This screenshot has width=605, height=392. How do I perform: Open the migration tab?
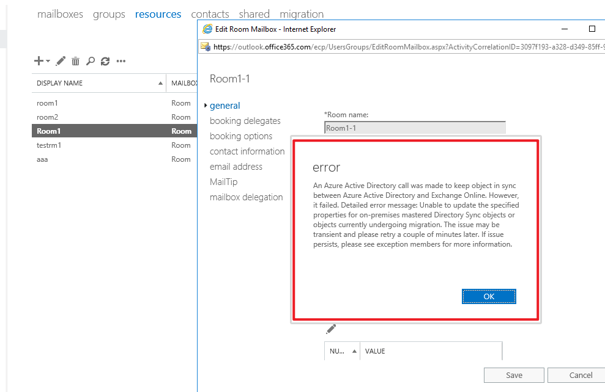pos(302,14)
